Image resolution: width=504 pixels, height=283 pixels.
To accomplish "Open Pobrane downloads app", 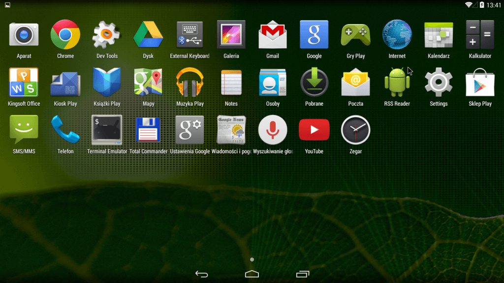I will click(314, 83).
